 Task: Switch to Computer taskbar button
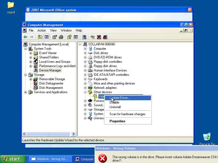(84, 159)
